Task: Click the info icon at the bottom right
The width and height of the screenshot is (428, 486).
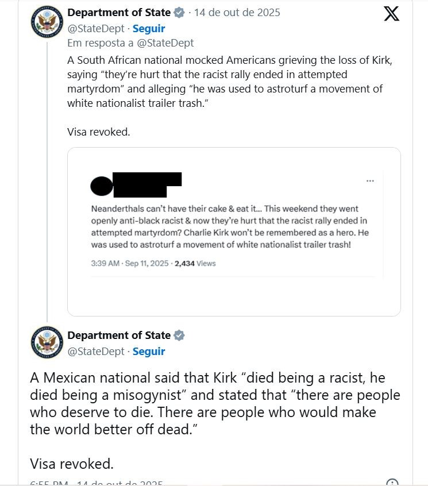Action: pos(392,483)
